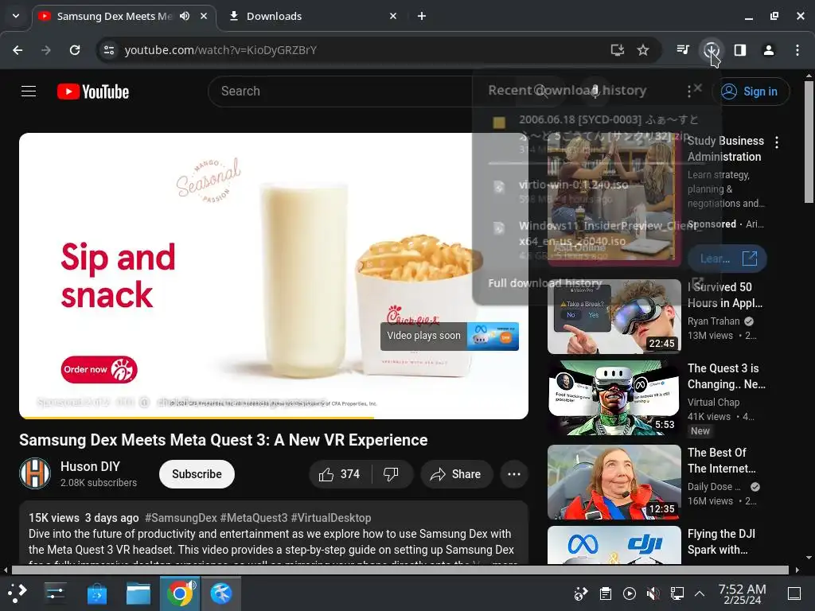Viewport: 815px width, 611px height.
Task: Go to YouTube home via logo
Action: (93, 91)
